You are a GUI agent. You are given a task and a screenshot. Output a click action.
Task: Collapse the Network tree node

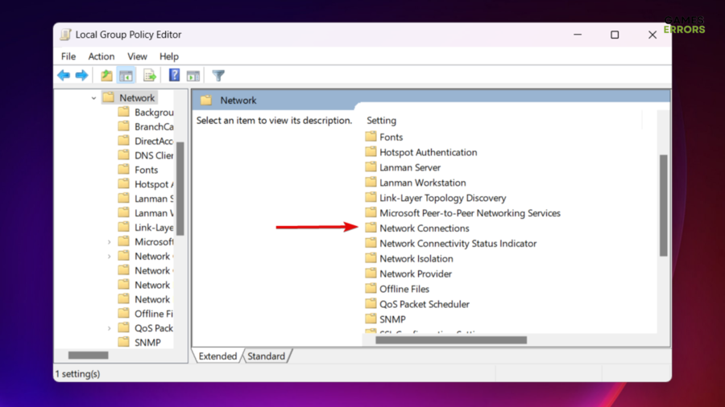[93, 98]
